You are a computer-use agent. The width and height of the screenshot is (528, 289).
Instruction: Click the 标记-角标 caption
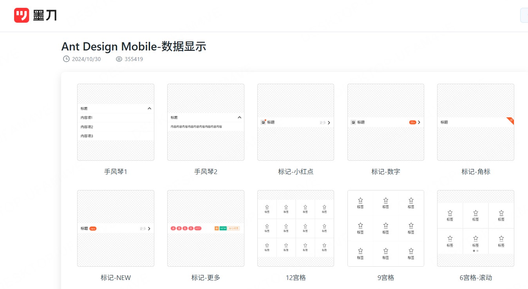tap(476, 172)
